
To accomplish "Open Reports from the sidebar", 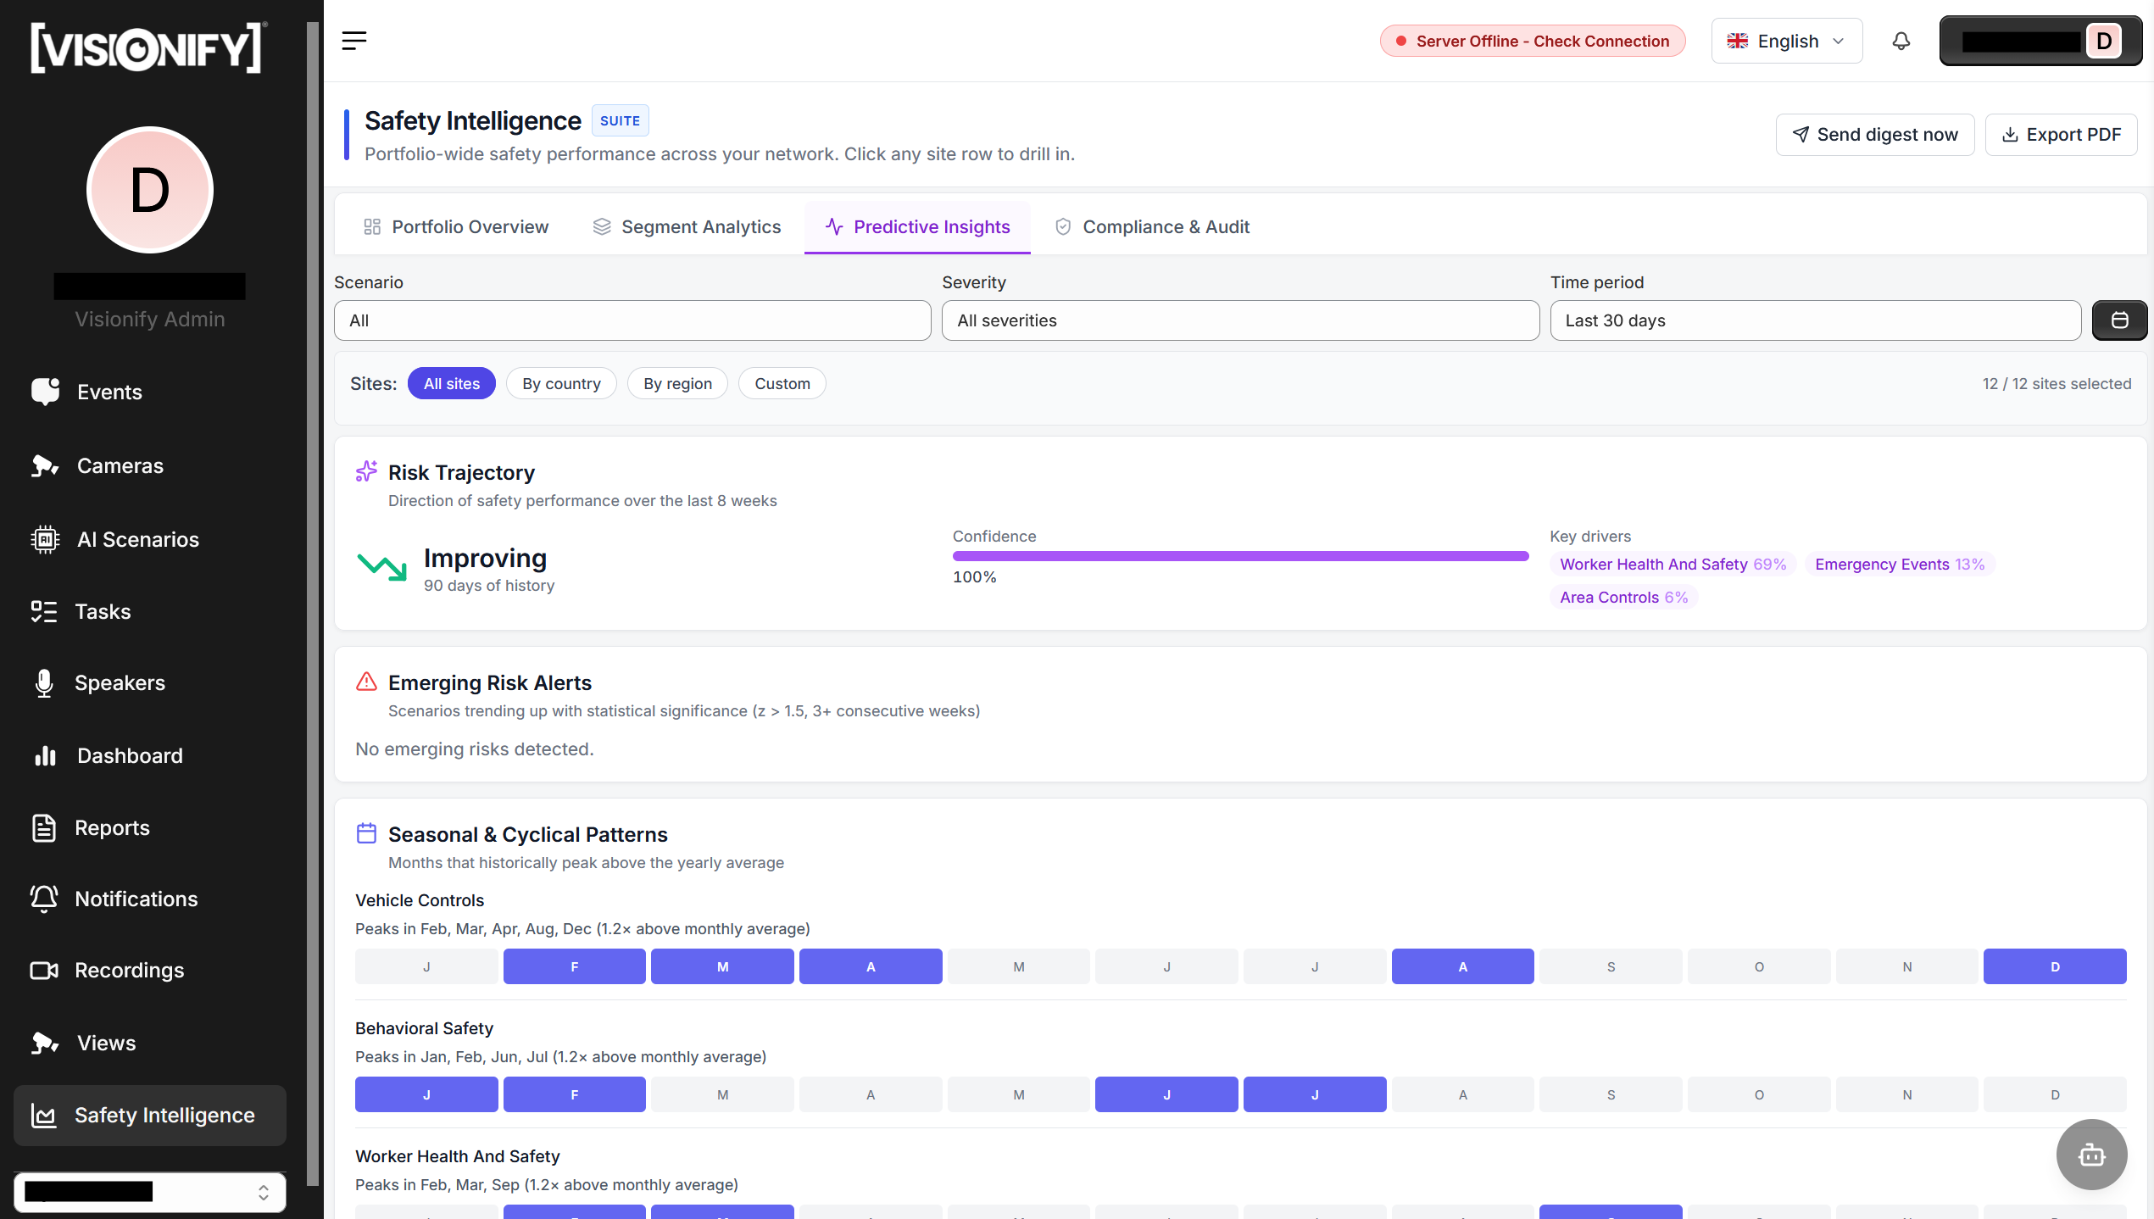I will coord(150,827).
